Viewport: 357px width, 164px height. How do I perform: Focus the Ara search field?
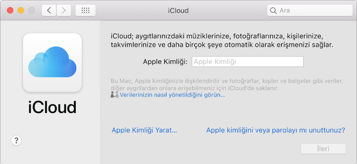tap(310, 10)
